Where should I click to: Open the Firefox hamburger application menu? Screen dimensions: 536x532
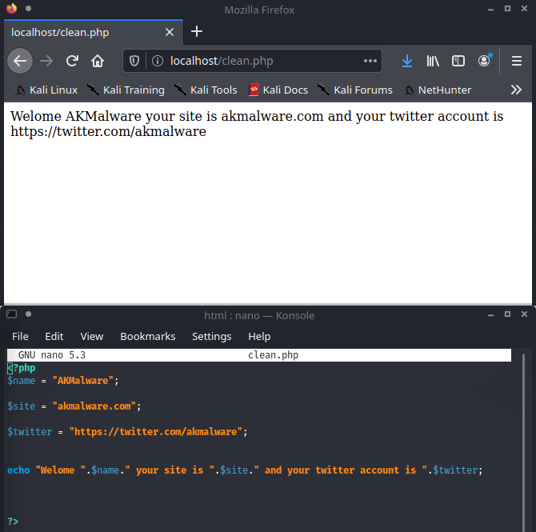click(517, 61)
